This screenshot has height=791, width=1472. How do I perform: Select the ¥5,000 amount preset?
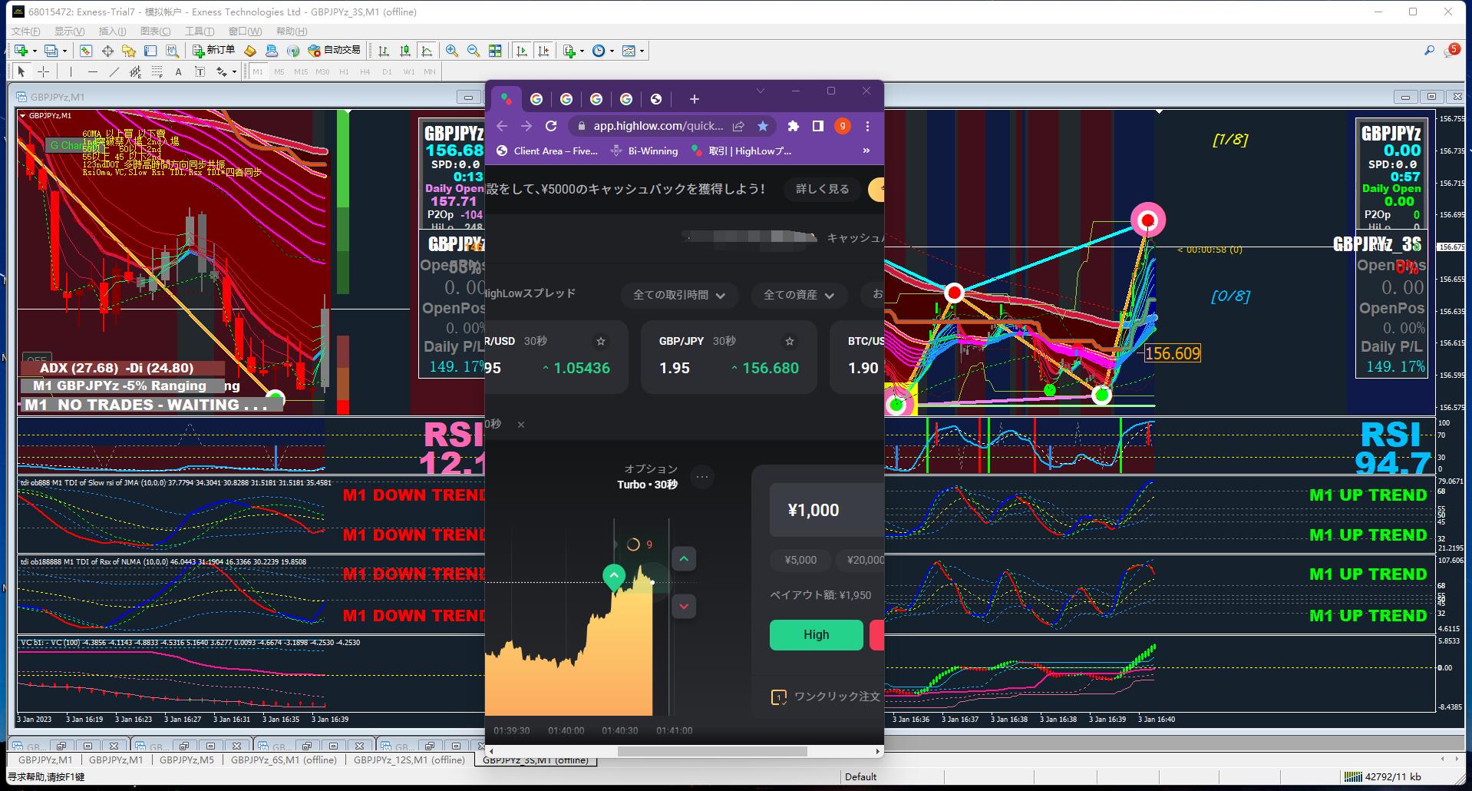(800, 560)
